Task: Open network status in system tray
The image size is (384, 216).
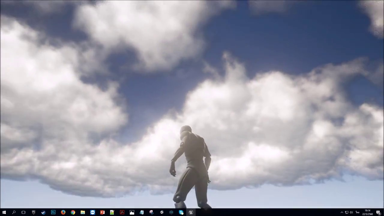Action: point(346,212)
